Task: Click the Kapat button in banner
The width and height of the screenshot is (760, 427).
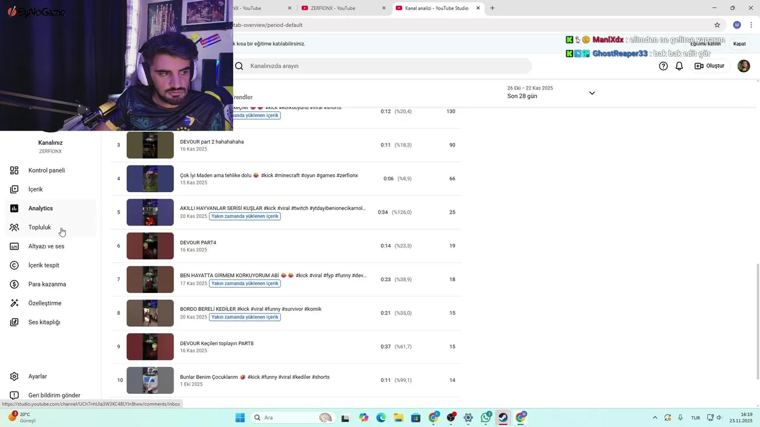Action: point(739,44)
